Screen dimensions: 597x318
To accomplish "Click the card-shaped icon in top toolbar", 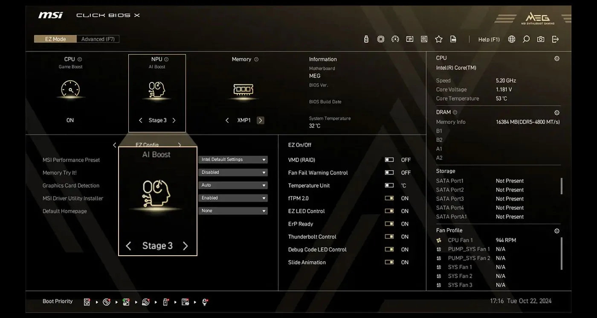I will 410,39.
